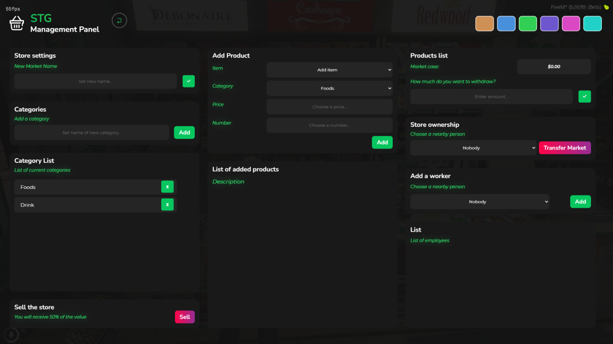
Task: Pick the teal color theme swatch
Action: click(592, 24)
